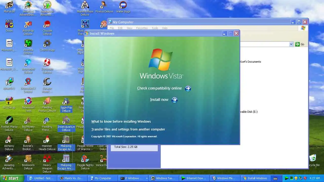Open the Tools menu in My Computer
Screen dimensions: 324x182
click(155, 28)
